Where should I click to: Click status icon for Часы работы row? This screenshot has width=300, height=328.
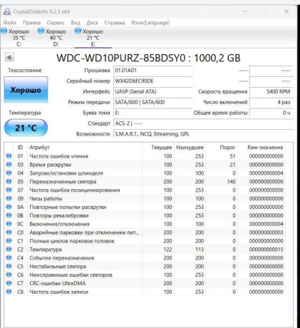tap(9, 198)
